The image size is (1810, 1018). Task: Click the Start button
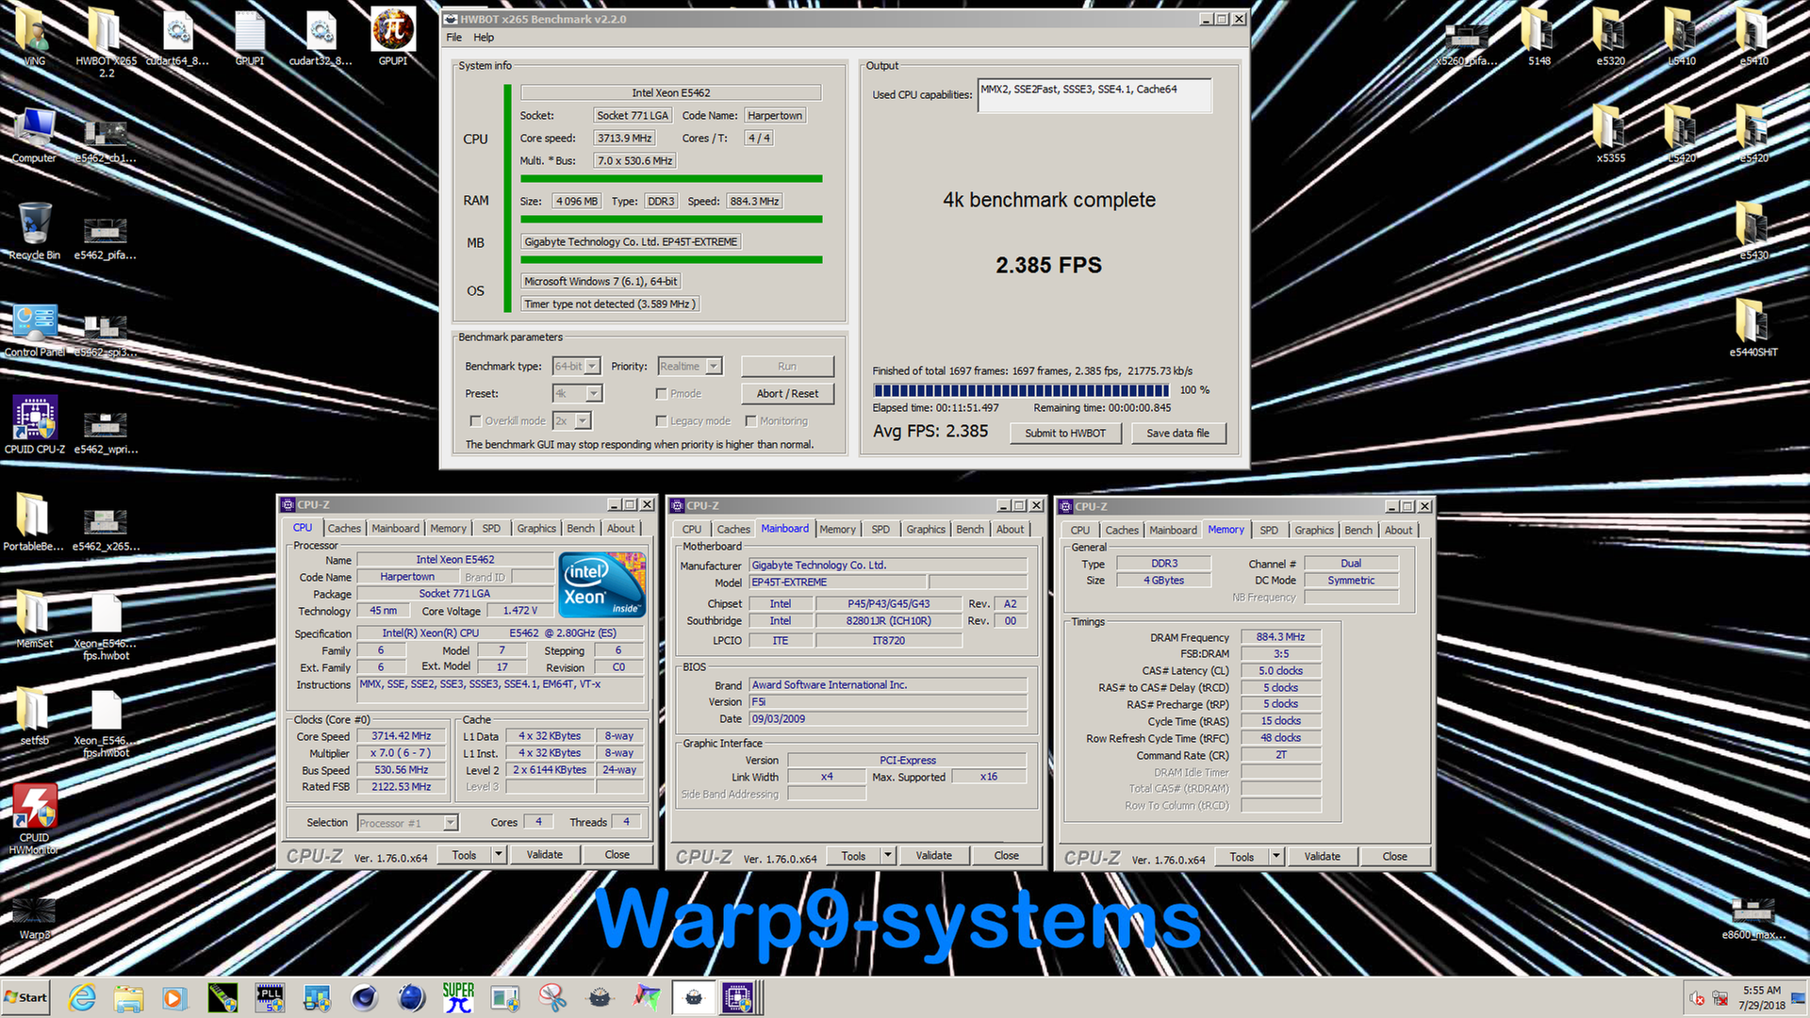[26, 997]
